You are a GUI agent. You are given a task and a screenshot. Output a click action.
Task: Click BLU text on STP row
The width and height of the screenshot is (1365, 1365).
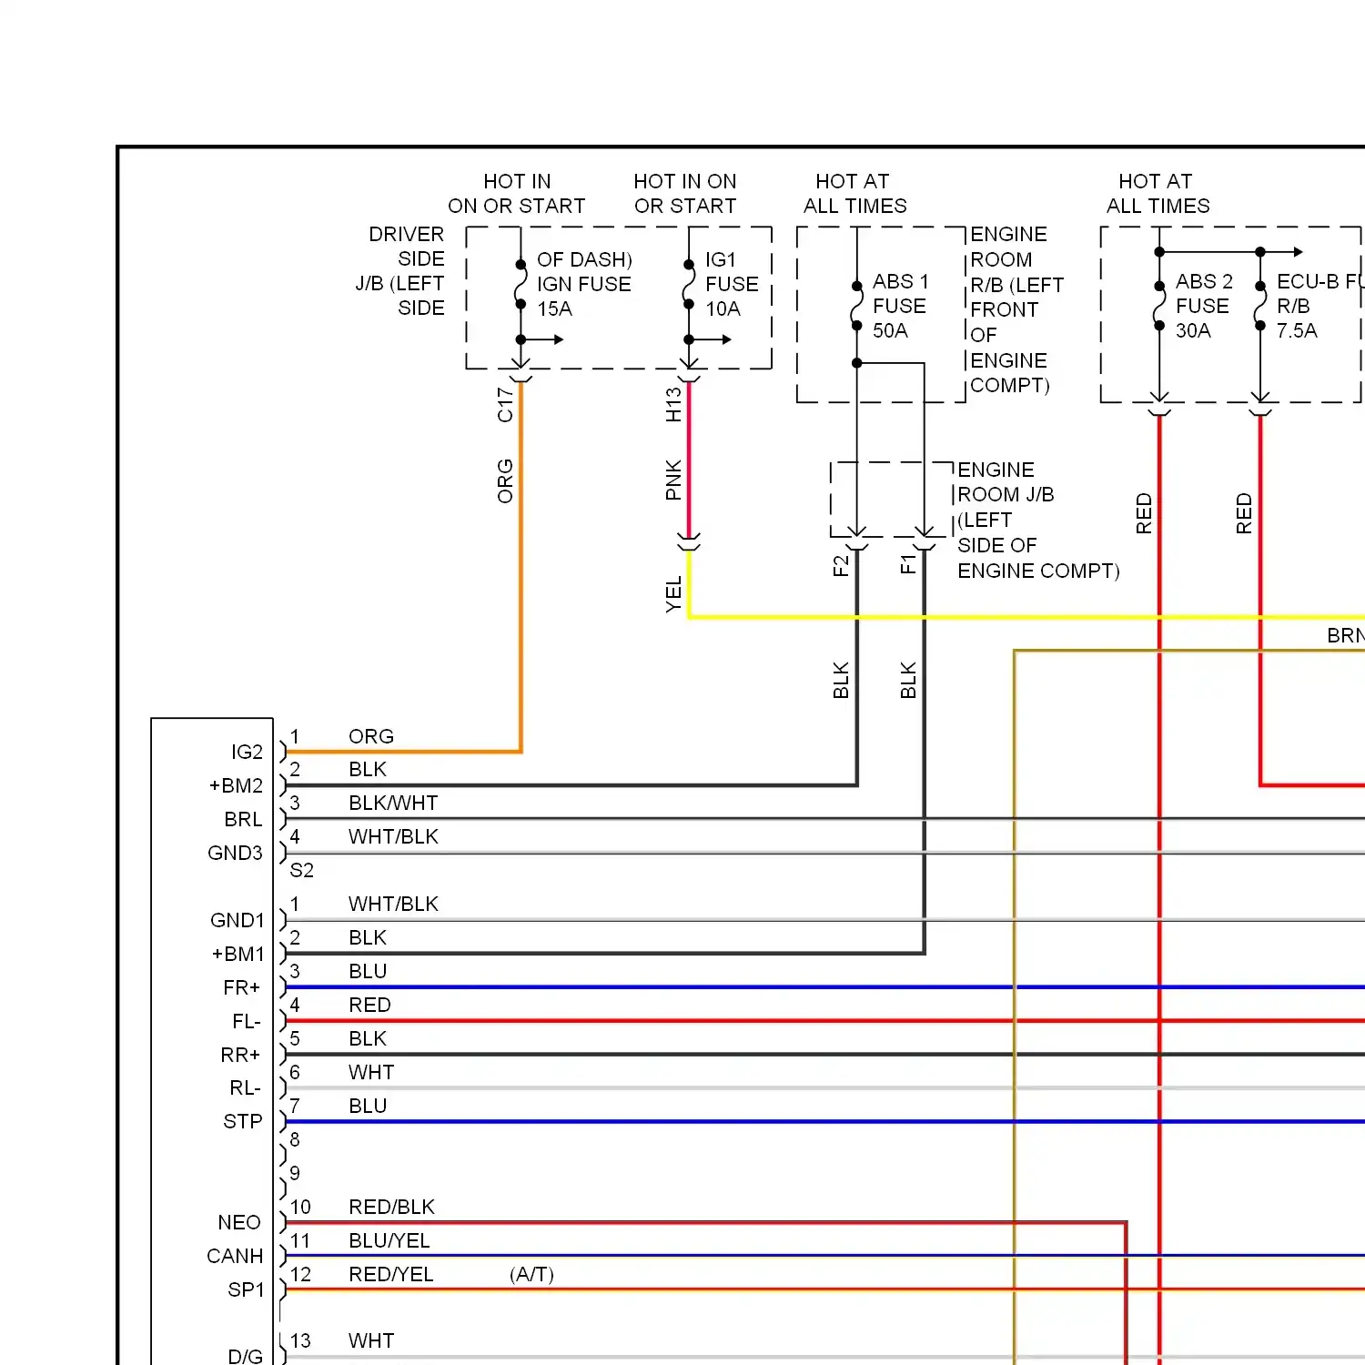pos(368,1106)
